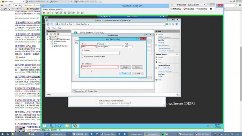Click Edit Permissions... in Actions pane

tap(164, 37)
